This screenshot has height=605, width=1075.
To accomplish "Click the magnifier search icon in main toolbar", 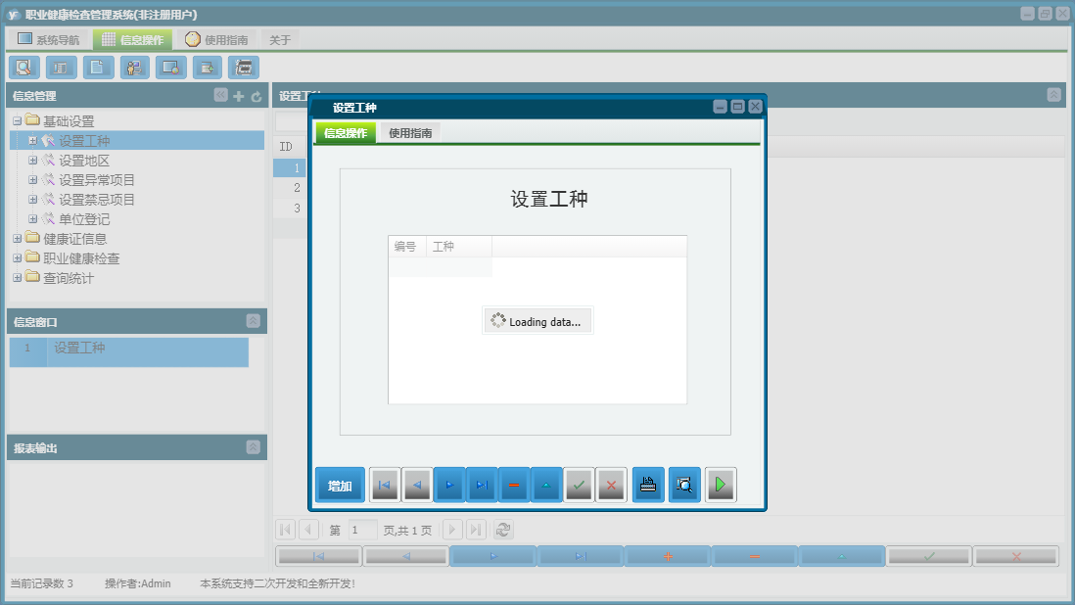I will coord(24,68).
